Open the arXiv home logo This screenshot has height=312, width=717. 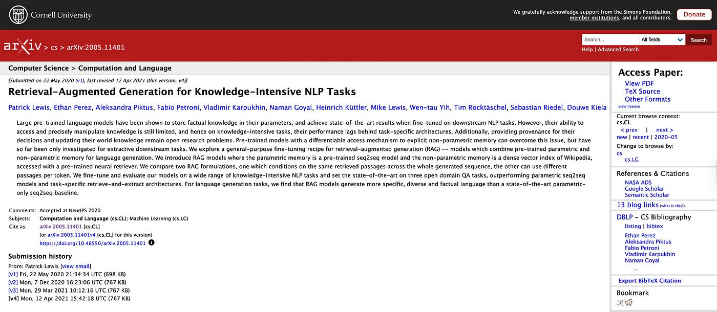(22, 46)
